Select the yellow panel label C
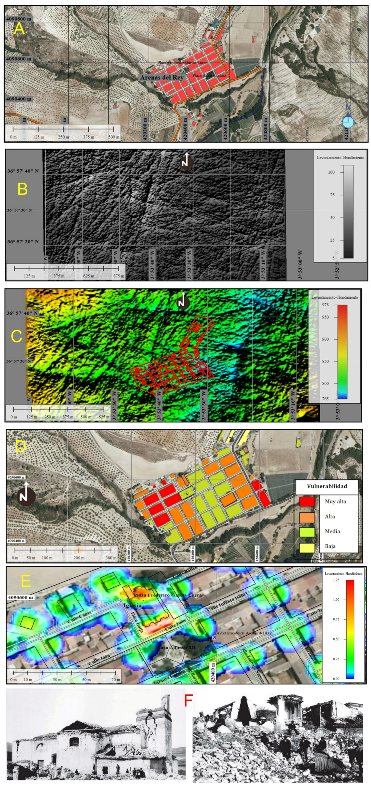This screenshot has width=371, height=787. (17, 336)
